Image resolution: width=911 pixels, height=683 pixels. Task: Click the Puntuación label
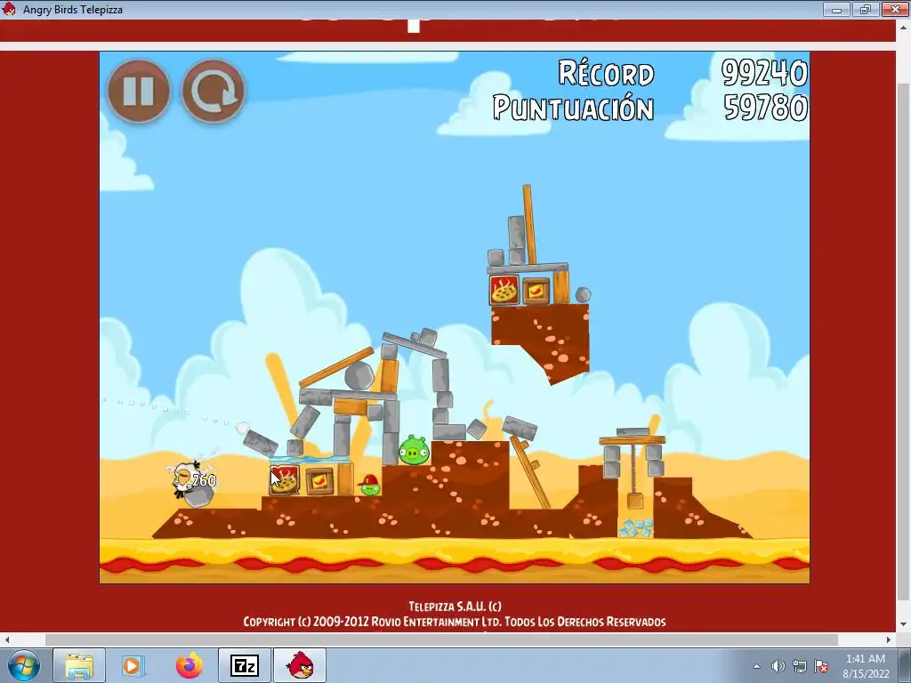(574, 108)
